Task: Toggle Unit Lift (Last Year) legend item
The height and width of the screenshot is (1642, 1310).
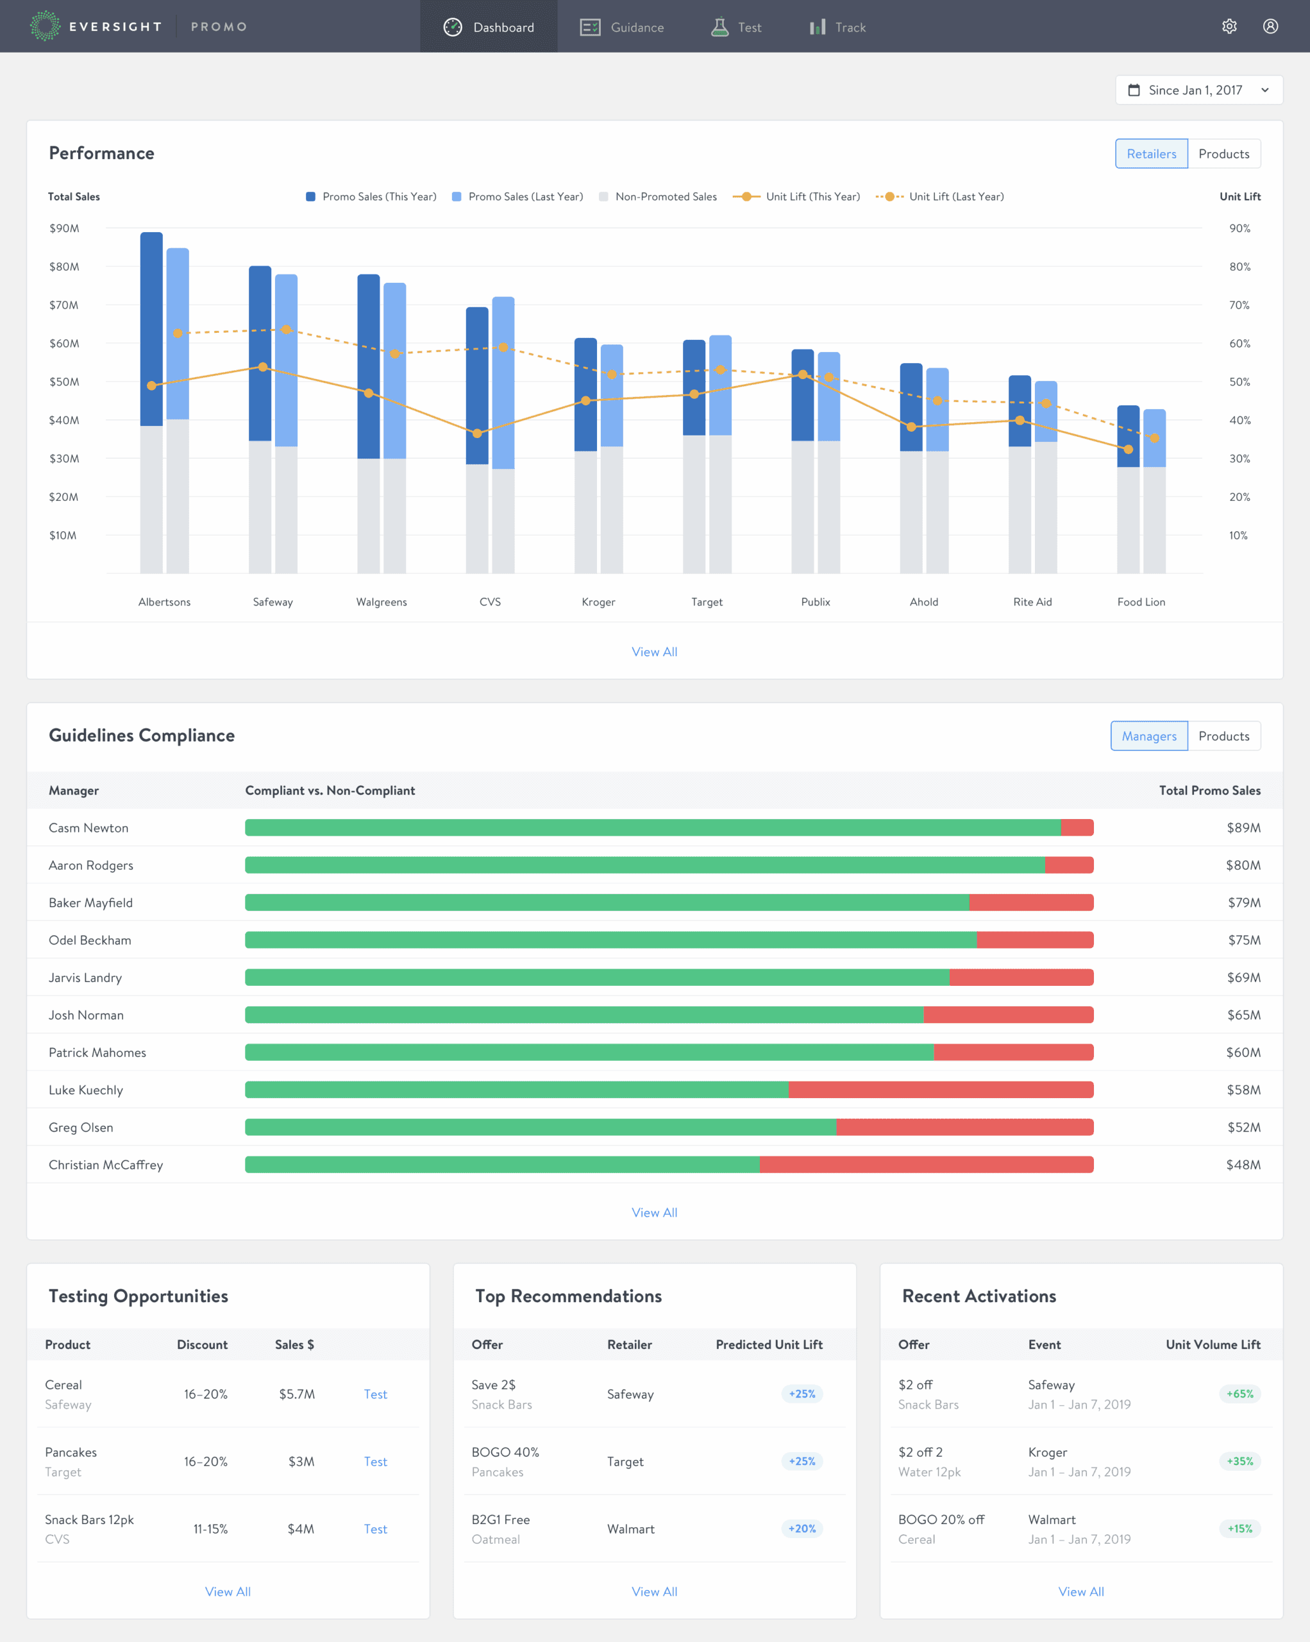Action: point(940,196)
